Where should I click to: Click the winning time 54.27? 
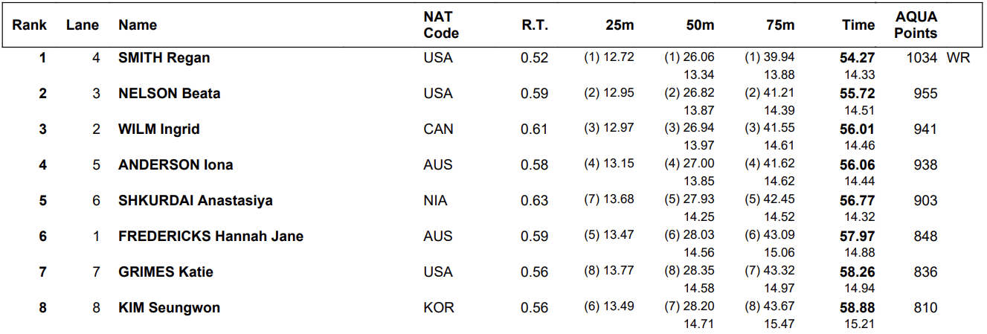click(x=858, y=57)
